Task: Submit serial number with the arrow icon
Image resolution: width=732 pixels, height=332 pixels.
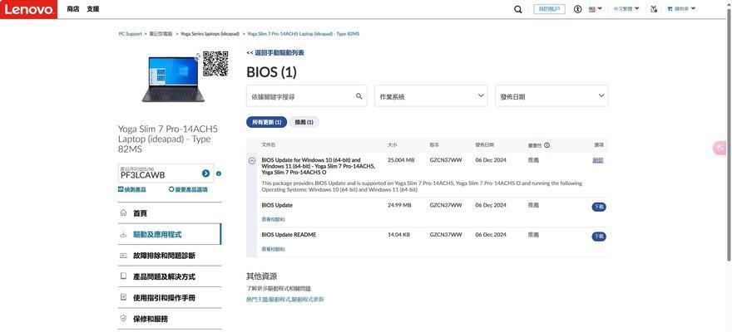Action: tap(206, 173)
